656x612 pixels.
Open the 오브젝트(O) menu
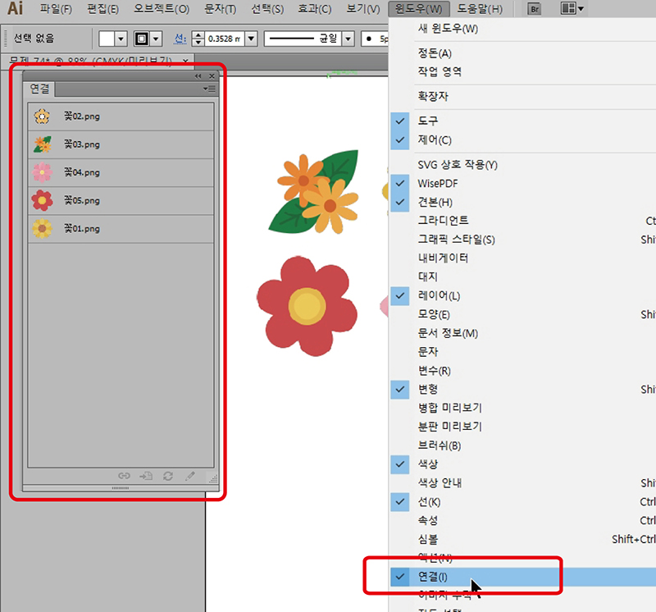(162, 9)
